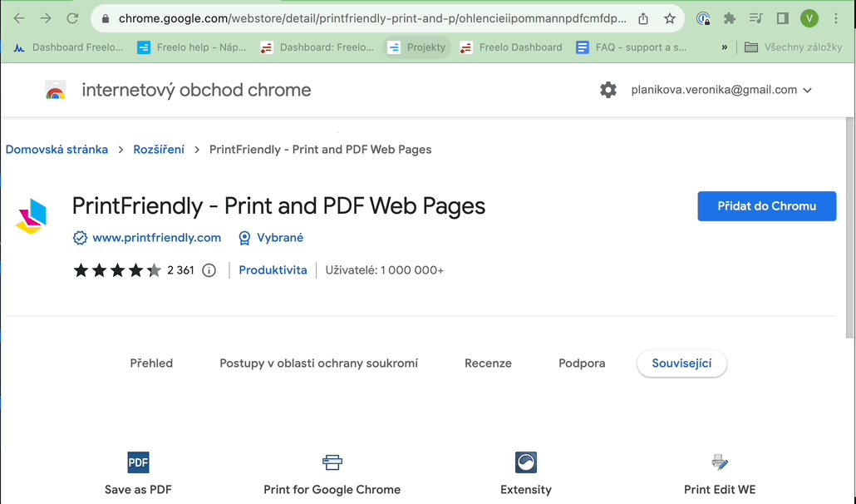Open the profile avatar V
This screenshot has height=504, width=856.
point(809,18)
